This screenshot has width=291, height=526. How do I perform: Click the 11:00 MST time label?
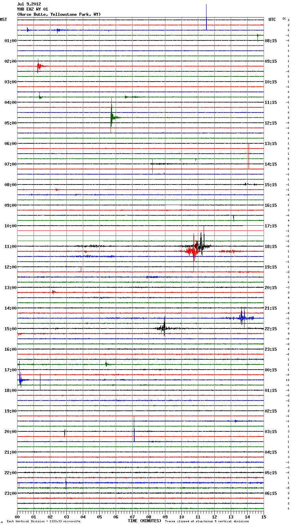pyautogui.click(x=11, y=247)
